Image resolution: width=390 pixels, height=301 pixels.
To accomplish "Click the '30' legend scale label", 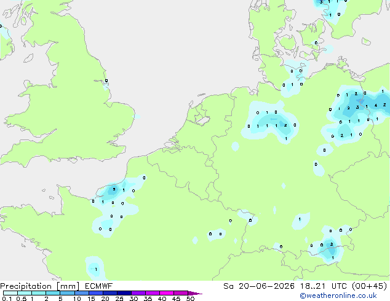I will (x=133, y=299).
